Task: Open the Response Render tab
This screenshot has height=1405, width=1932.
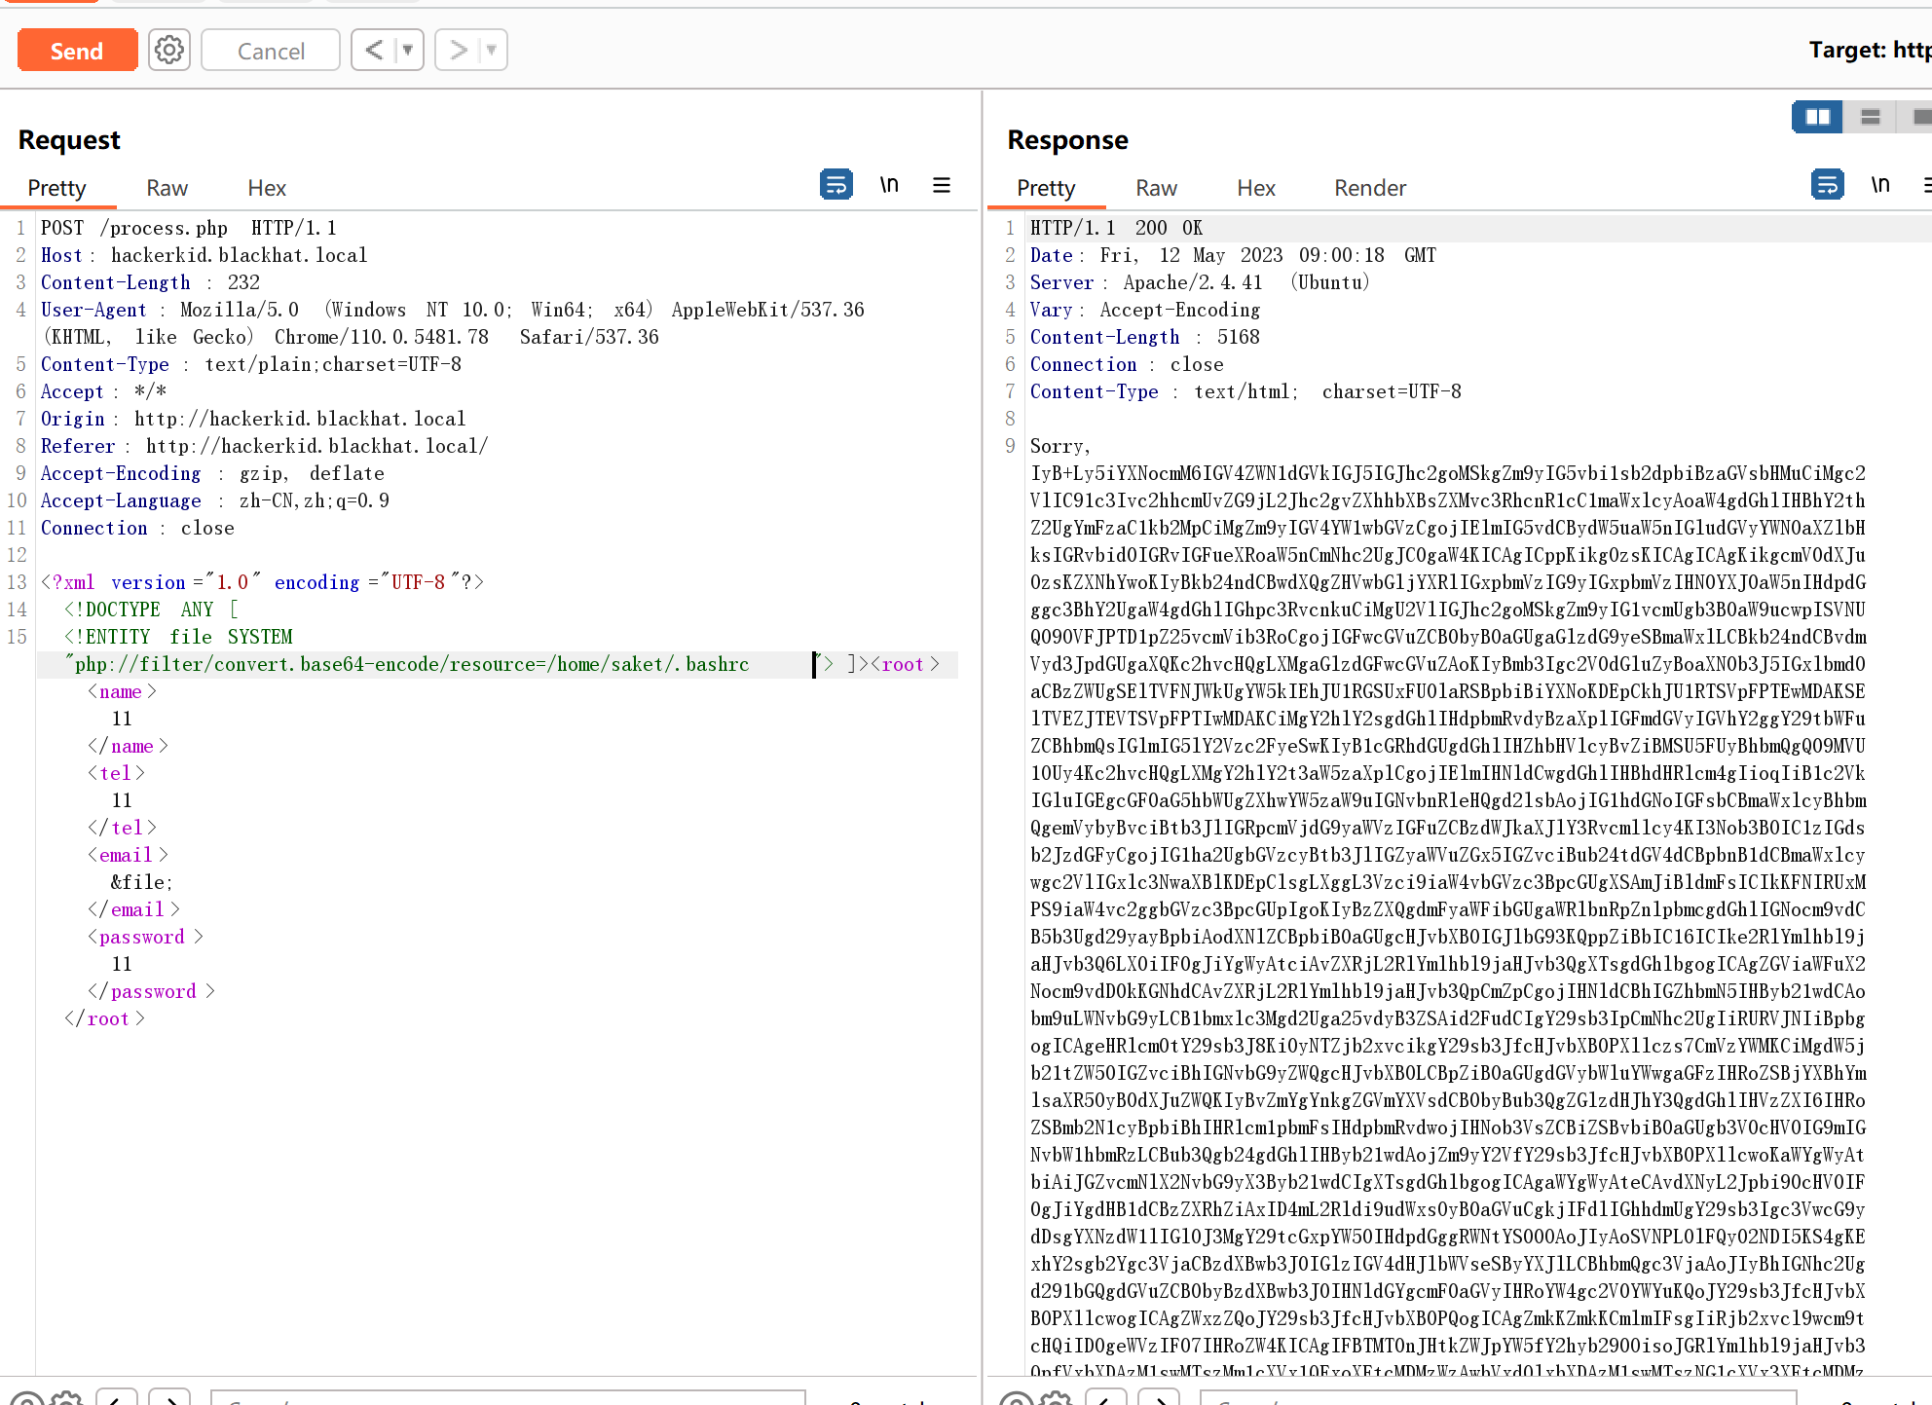Action: coord(1370,188)
